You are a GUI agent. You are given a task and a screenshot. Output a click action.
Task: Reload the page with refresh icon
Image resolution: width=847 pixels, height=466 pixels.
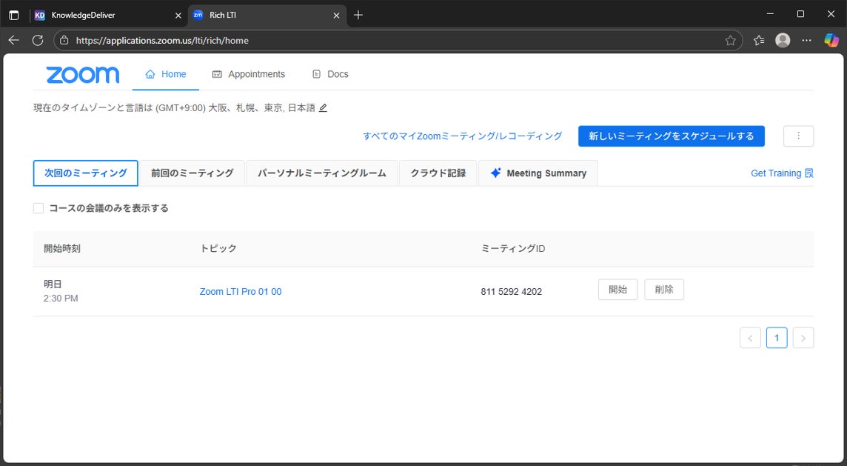38,41
